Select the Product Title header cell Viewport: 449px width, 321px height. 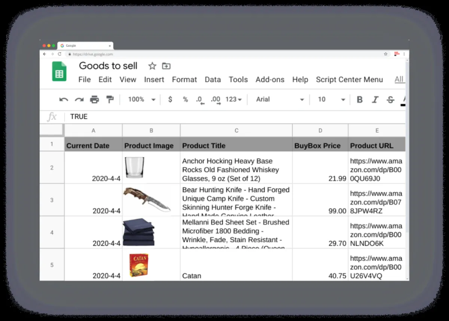(236, 144)
